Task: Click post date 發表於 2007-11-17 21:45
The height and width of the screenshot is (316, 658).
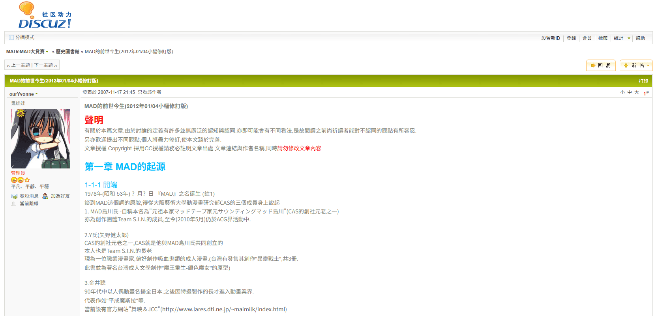Action: click(109, 92)
